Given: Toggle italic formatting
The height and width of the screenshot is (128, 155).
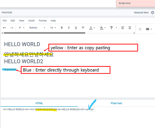Looking at the screenshot, I should pyautogui.click(x=69, y=28).
